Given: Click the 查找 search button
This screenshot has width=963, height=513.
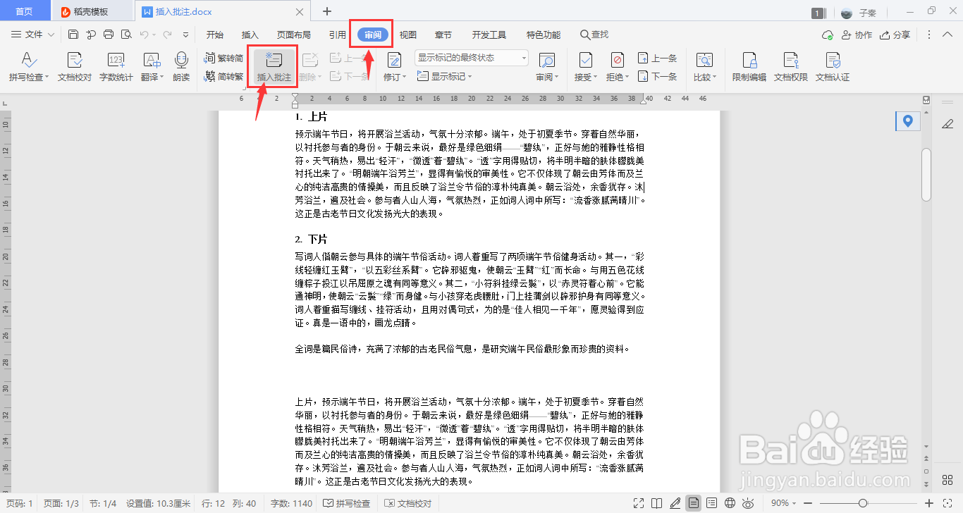Looking at the screenshot, I should [594, 35].
